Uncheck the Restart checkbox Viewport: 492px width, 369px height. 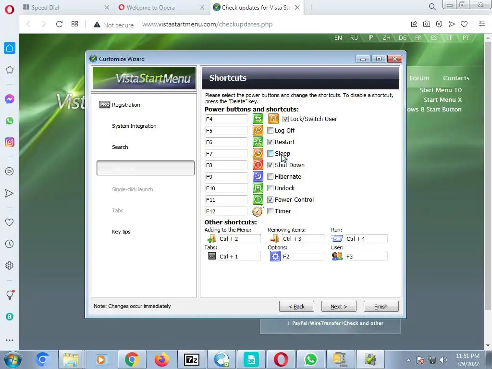pos(270,142)
